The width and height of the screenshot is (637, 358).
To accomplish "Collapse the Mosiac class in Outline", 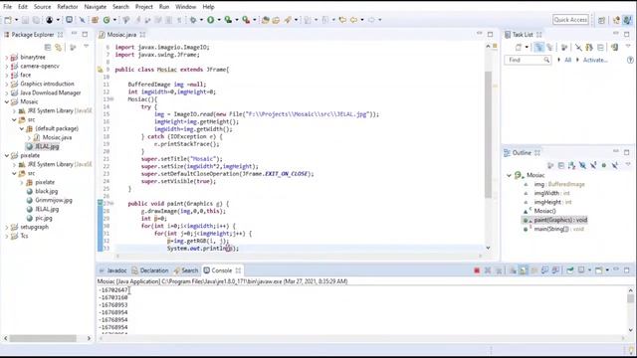I will (509, 175).
